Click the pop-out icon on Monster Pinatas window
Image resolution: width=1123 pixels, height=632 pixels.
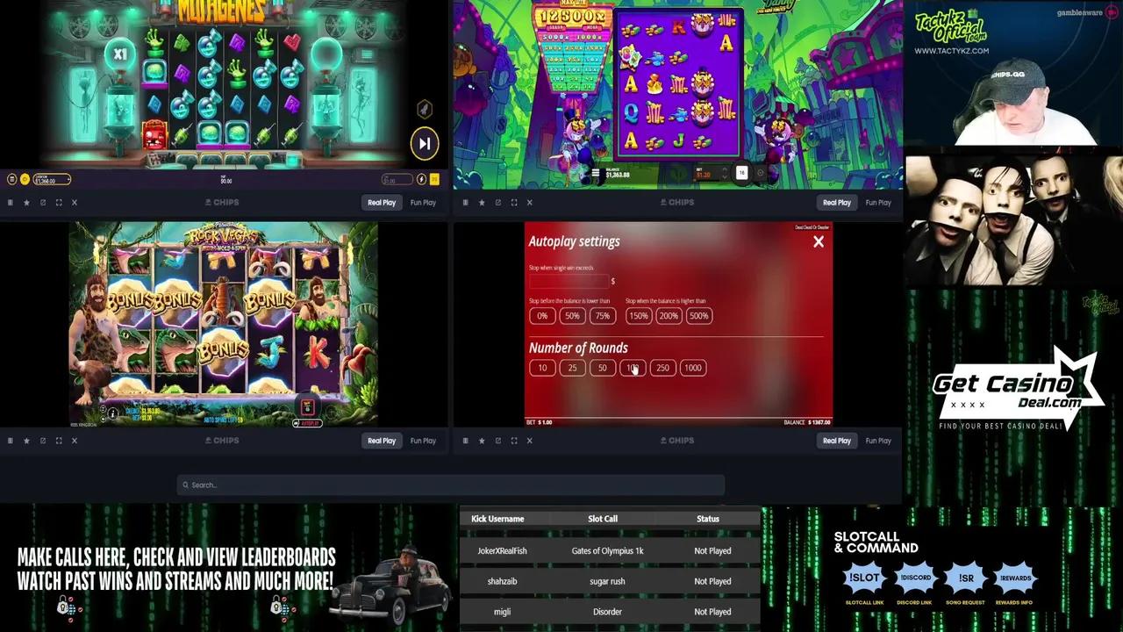tap(497, 202)
